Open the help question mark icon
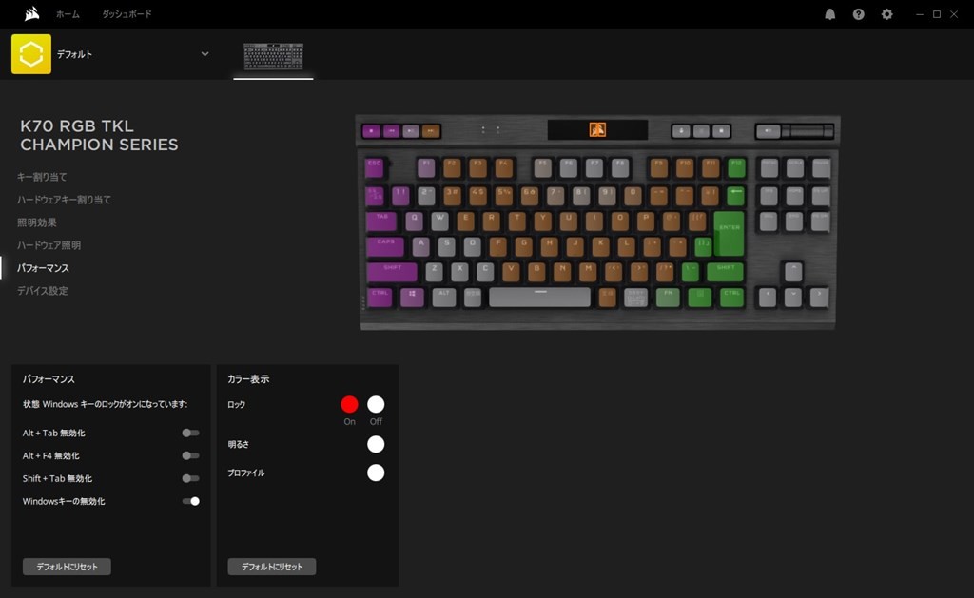The width and height of the screenshot is (974, 598). tap(859, 14)
